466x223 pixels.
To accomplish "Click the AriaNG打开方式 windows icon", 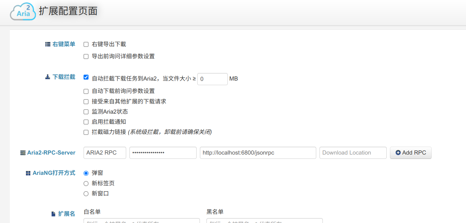I will pyautogui.click(x=28, y=173).
